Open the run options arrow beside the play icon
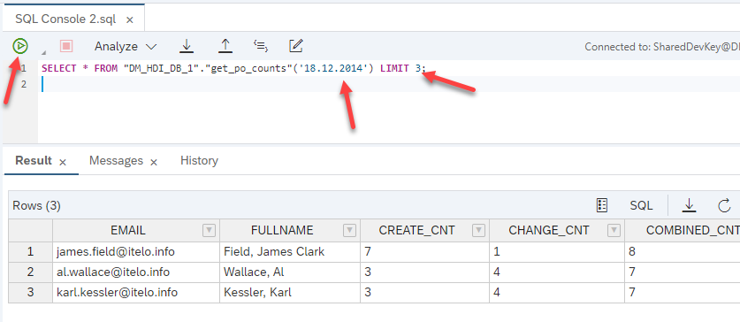The width and height of the screenshot is (740, 322). pos(44,52)
